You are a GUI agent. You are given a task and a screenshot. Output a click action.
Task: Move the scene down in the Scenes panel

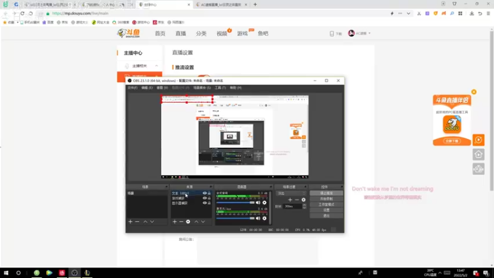point(152,222)
